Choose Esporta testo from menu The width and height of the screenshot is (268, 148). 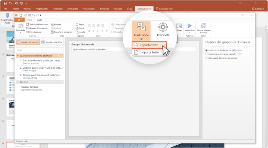[149, 45]
